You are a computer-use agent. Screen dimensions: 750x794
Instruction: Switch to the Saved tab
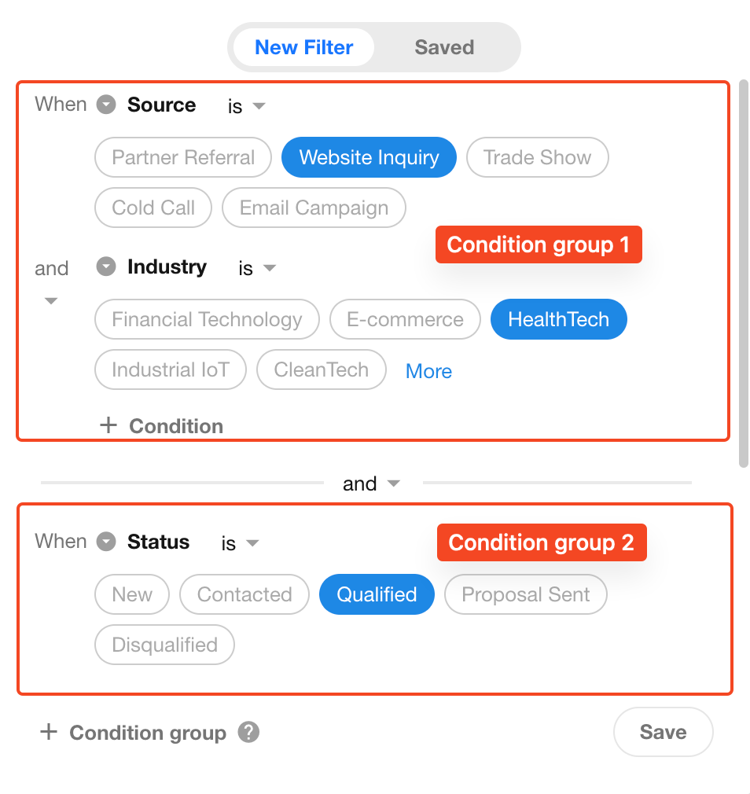[444, 48]
